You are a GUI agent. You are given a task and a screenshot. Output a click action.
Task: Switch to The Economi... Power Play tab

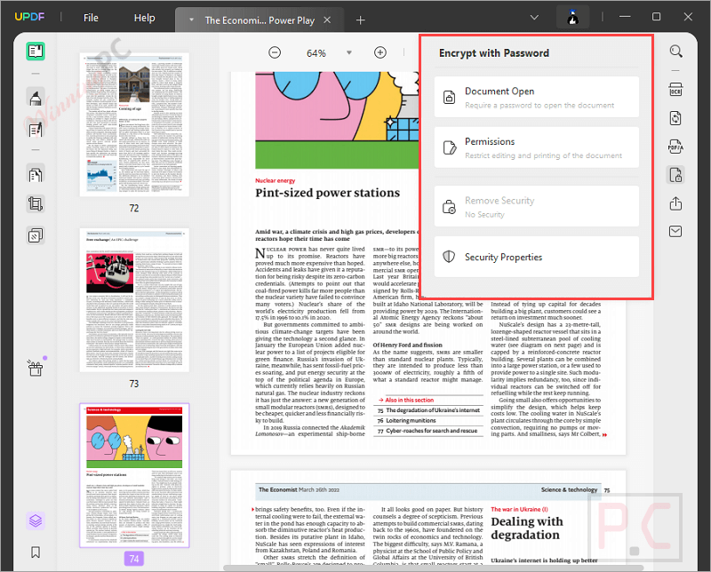coord(260,20)
